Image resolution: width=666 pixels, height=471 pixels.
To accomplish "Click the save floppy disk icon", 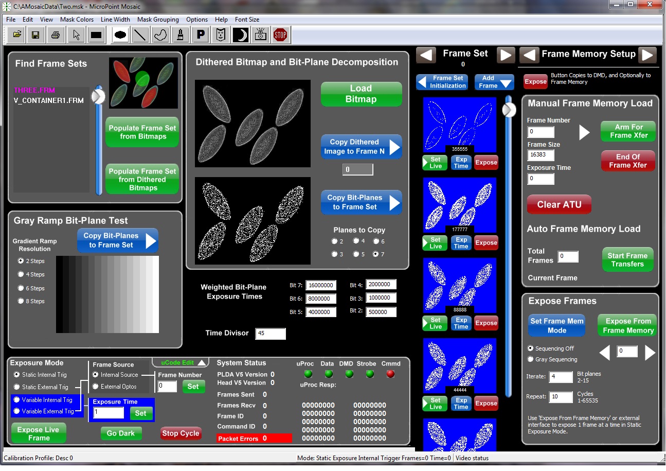I will click(x=35, y=35).
